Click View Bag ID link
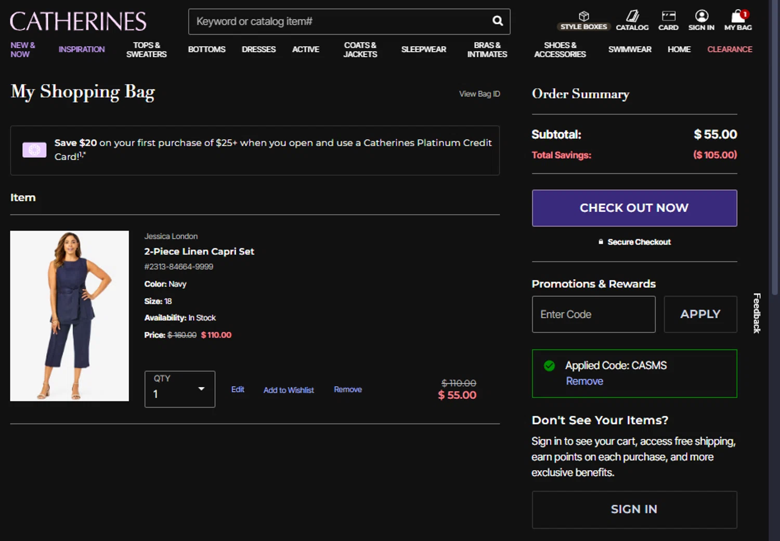This screenshot has width=780, height=541. pos(479,94)
